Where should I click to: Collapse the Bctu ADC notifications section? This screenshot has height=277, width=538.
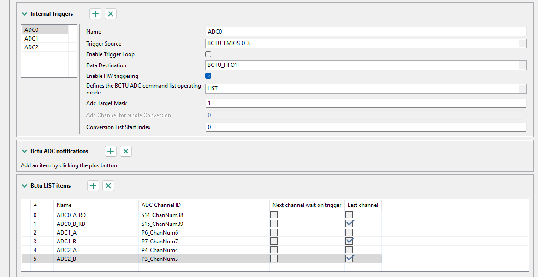coord(24,151)
